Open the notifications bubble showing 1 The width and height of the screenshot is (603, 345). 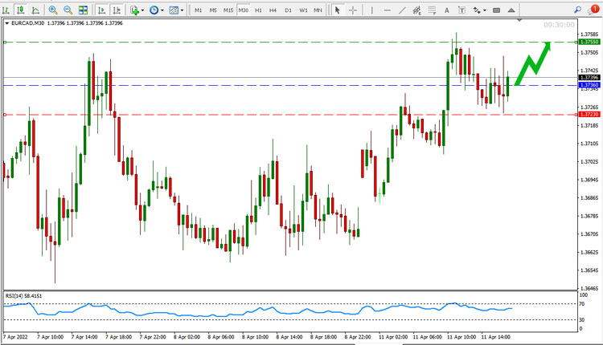593,10
